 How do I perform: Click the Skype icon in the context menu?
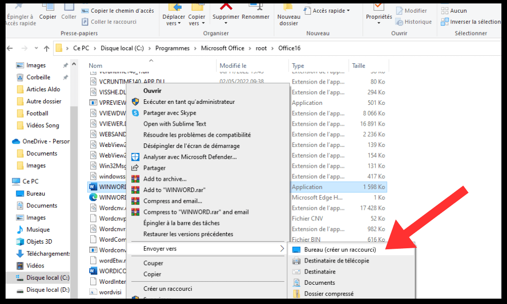click(x=135, y=113)
